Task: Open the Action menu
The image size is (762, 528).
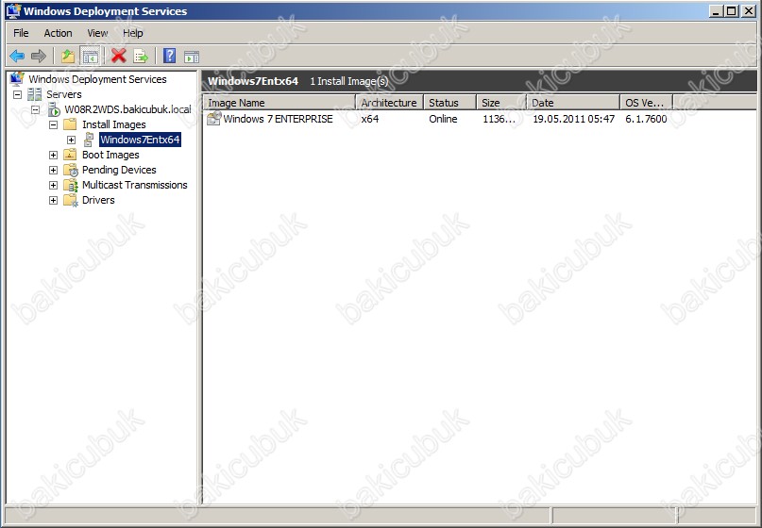Action: pos(58,33)
